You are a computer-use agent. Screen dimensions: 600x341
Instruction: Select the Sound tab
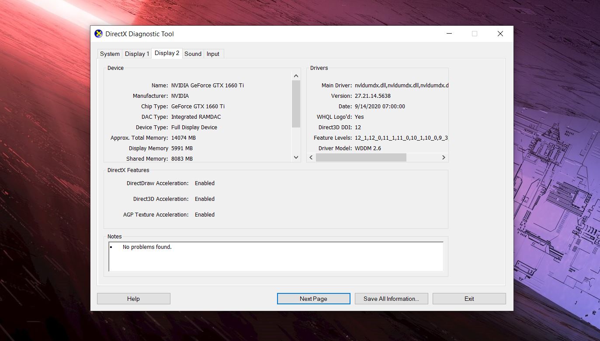pos(193,54)
